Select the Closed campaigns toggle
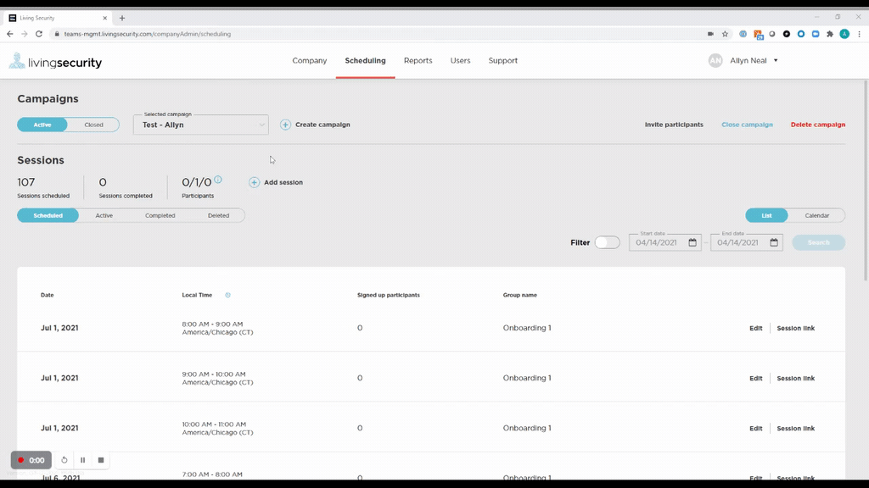 click(93, 125)
